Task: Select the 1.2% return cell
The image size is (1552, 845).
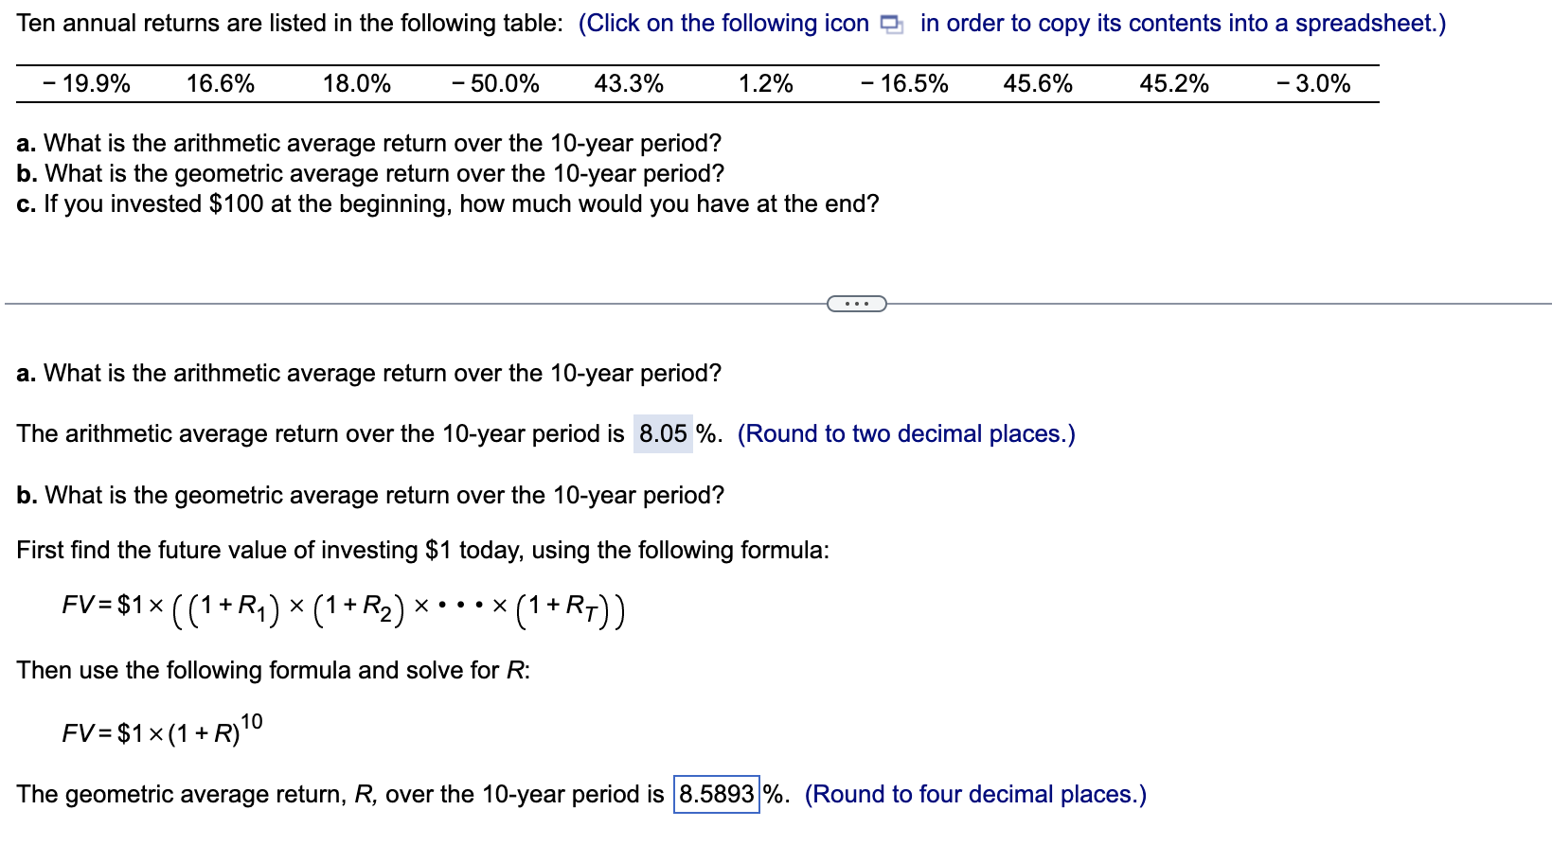Action: click(765, 83)
